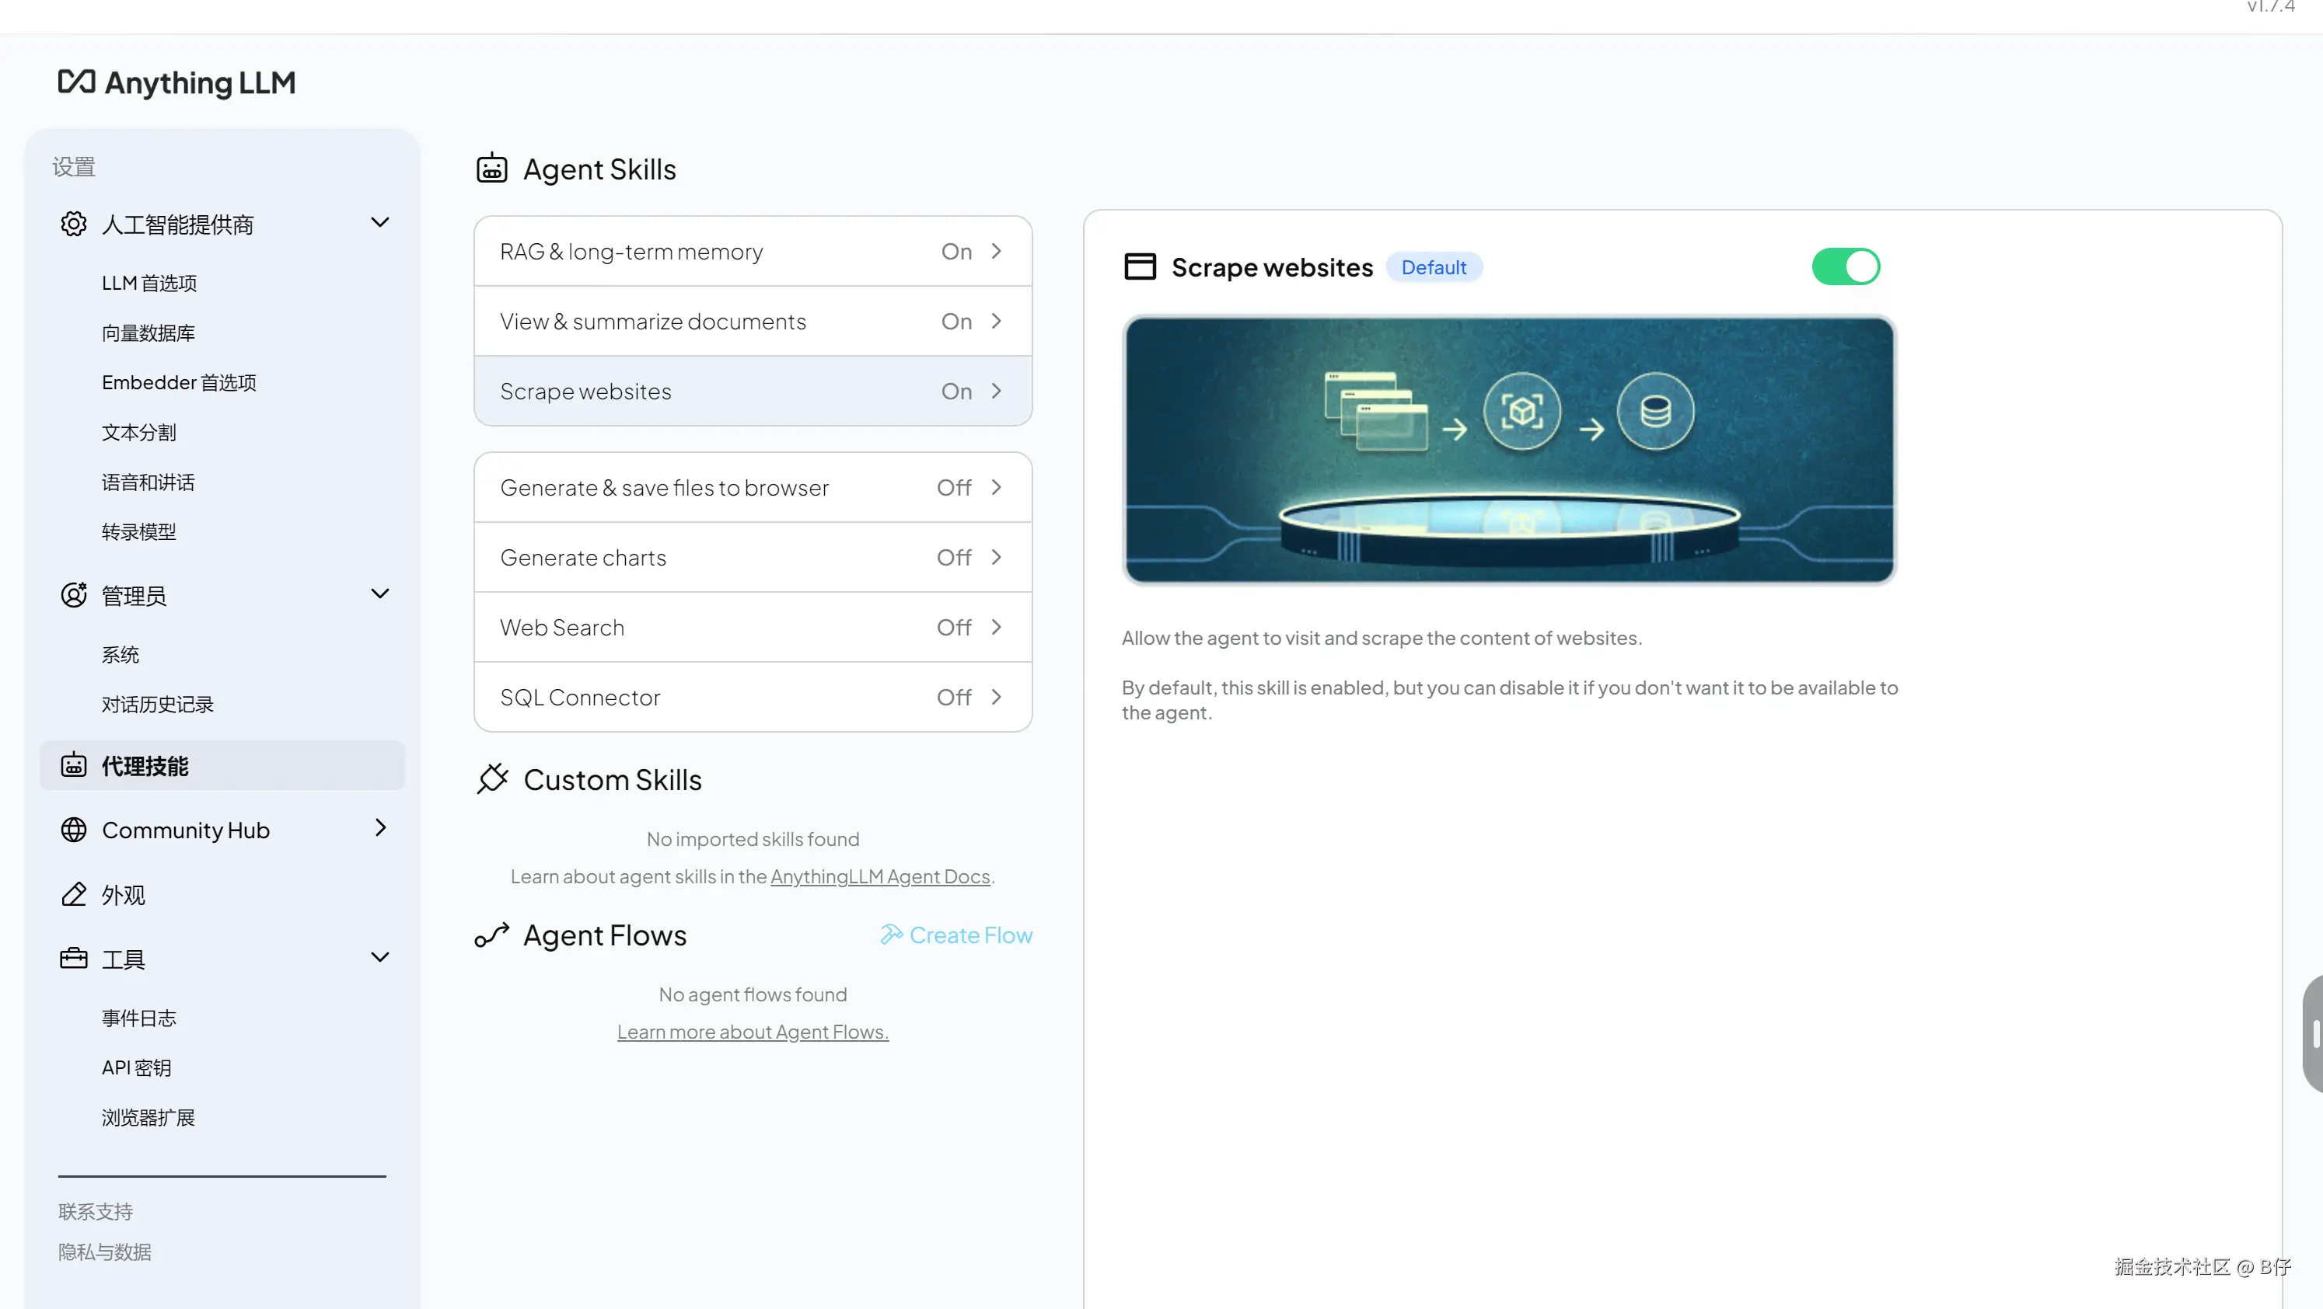Expand the Community Hub chevron
Viewport: 2323px width, 1309px height.
point(379,828)
